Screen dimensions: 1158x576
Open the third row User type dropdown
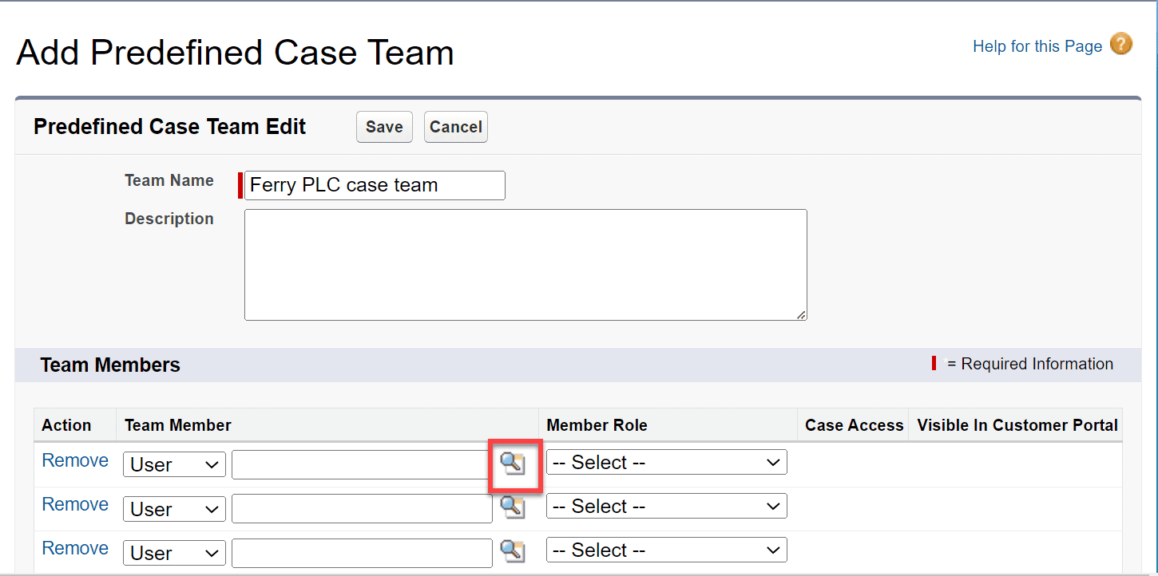tap(173, 552)
